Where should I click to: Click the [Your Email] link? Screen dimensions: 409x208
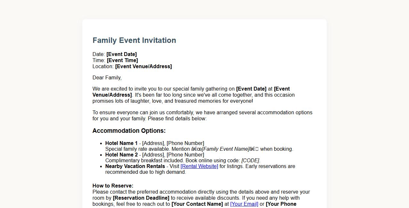pyautogui.click(x=244, y=204)
